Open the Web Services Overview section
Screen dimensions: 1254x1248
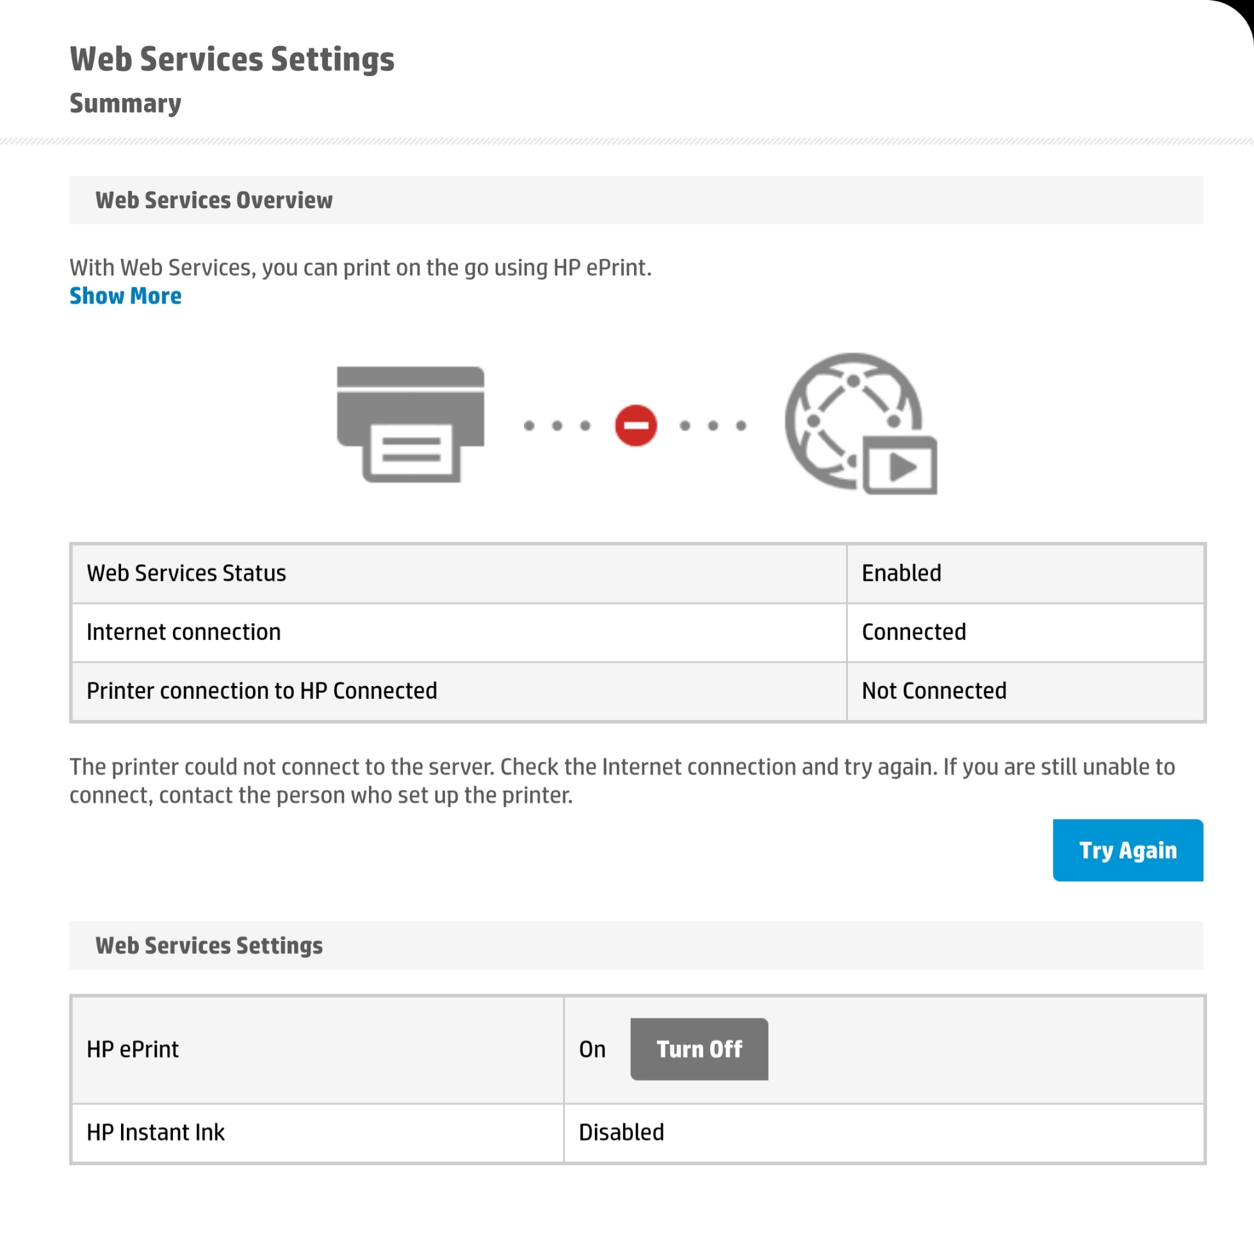point(214,200)
